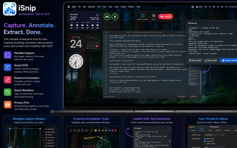Image resolution: width=237 pixels, height=148 pixels.
Task: Click the Quick Workflow clipboard icon
Action: (8, 92)
